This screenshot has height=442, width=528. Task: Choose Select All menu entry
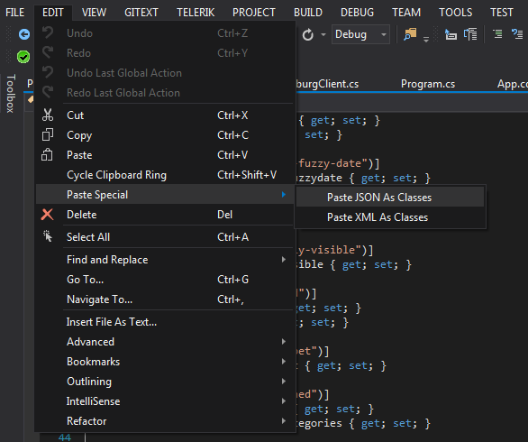(x=165, y=237)
